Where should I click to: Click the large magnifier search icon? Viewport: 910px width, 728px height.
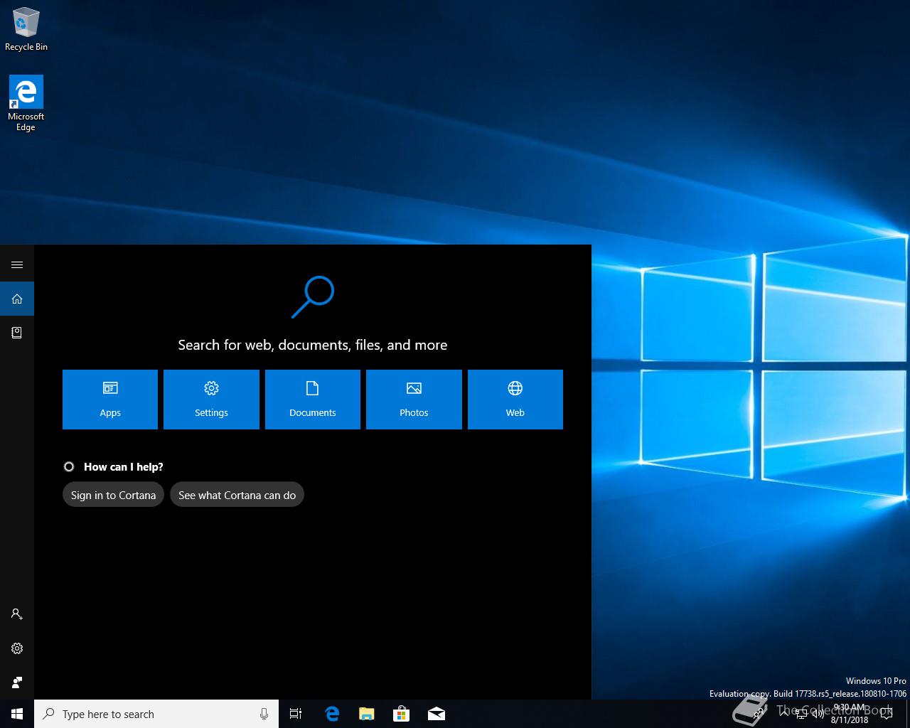[x=313, y=296]
